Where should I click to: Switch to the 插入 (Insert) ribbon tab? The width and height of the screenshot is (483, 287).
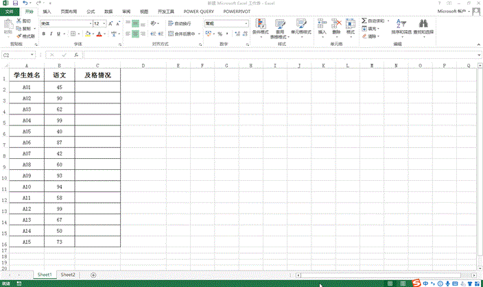[46, 12]
